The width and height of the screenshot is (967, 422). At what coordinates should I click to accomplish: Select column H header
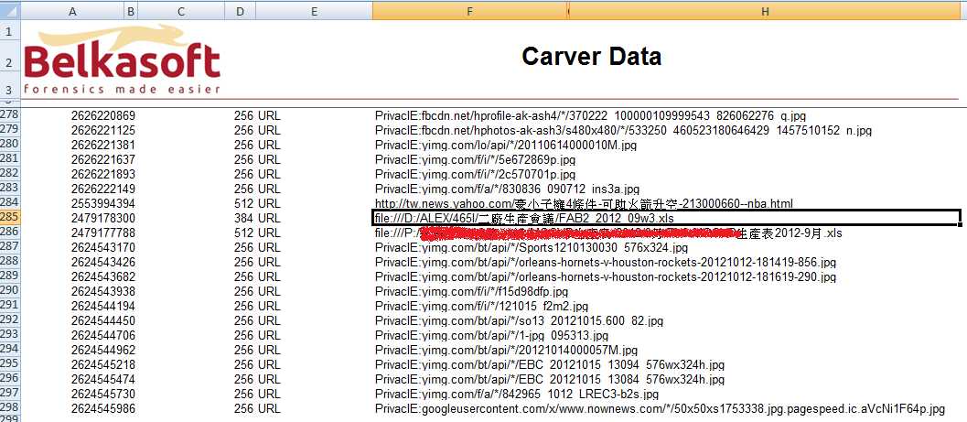click(765, 11)
